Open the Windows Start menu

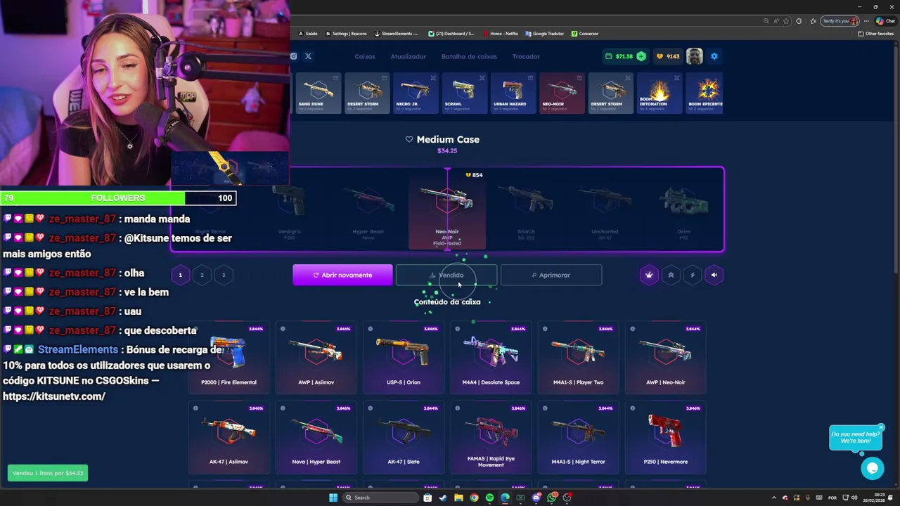click(x=333, y=498)
